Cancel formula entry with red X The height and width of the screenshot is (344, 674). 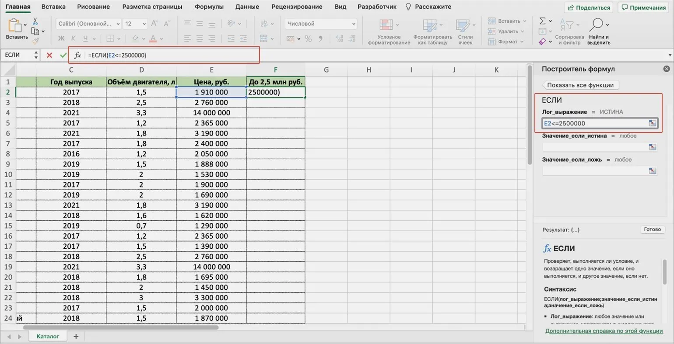[x=49, y=55]
